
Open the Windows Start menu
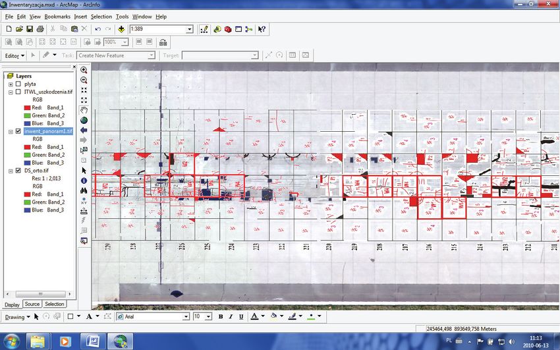tap(11, 341)
